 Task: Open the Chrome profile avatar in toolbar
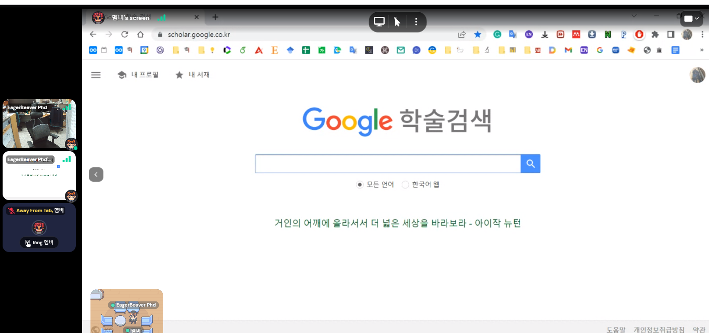click(x=687, y=34)
